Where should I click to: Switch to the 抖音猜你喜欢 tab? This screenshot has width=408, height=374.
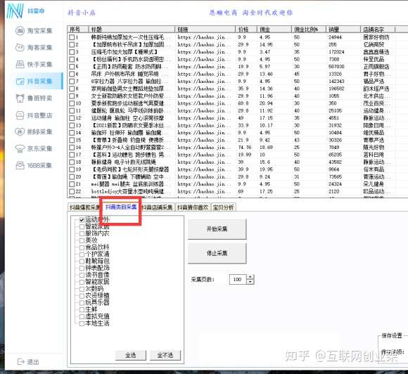193,207
